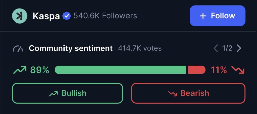Click arrow icon inside Bullish button

click(53, 94)
